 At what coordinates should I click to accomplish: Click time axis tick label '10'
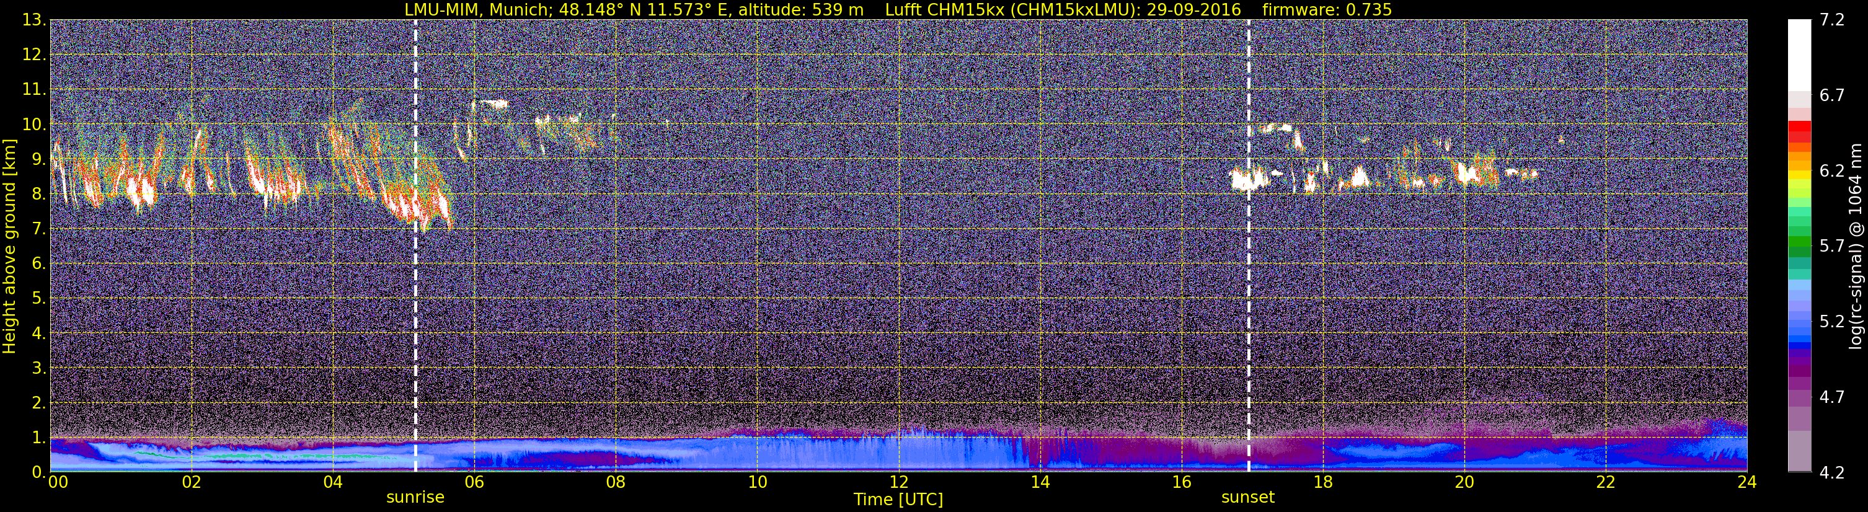(x=757, y=482)
